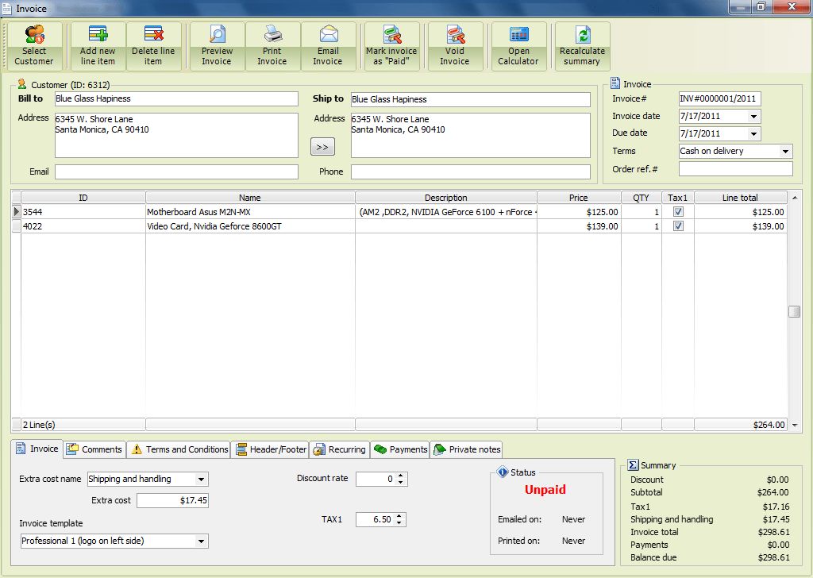Open the Preview Invoice tool
The height and width of the screenshot is (578, 813).
click(217, 46)
